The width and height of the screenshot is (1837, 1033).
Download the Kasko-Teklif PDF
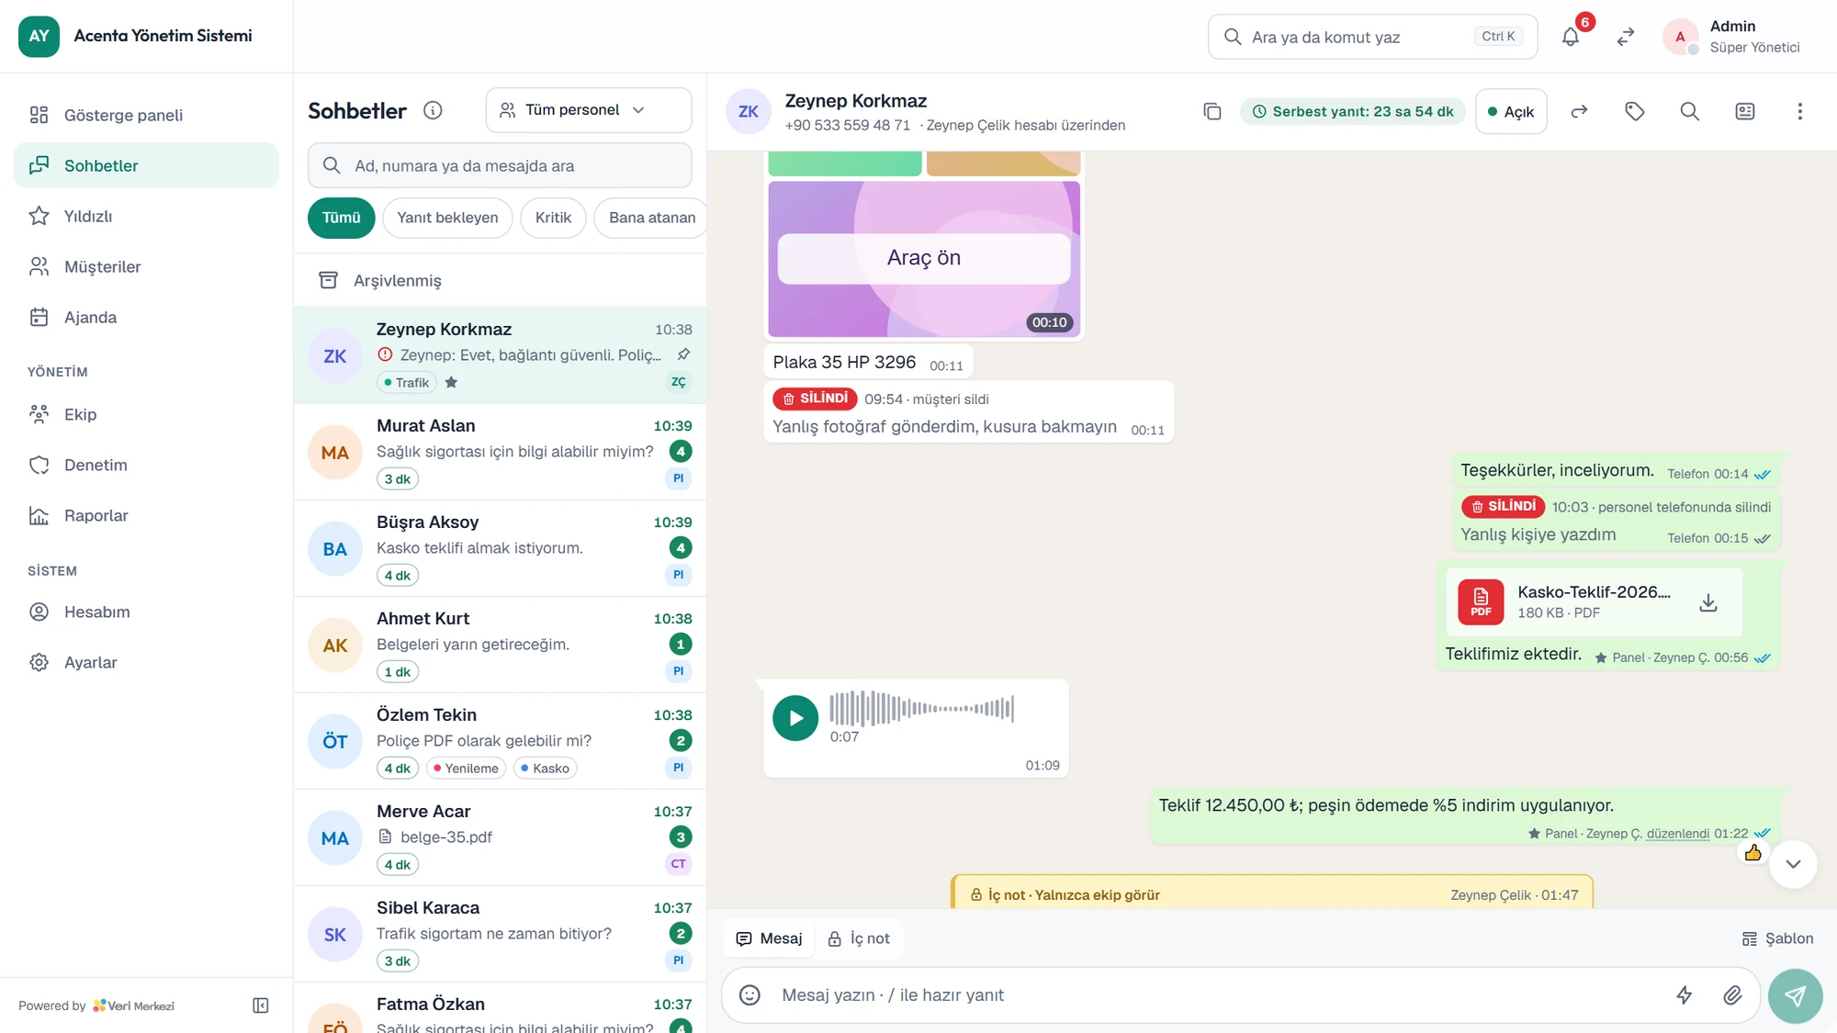coord(1708,602)
